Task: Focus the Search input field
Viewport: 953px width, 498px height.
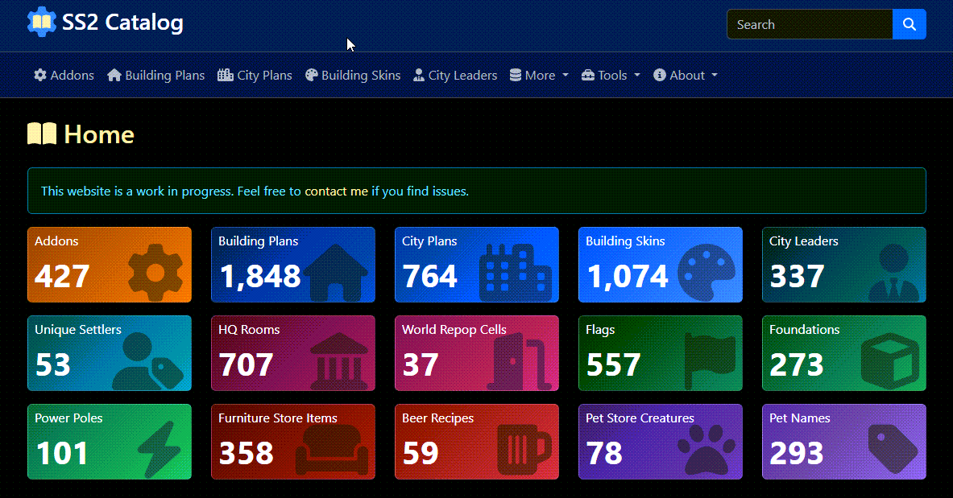Action: [809, 25]
